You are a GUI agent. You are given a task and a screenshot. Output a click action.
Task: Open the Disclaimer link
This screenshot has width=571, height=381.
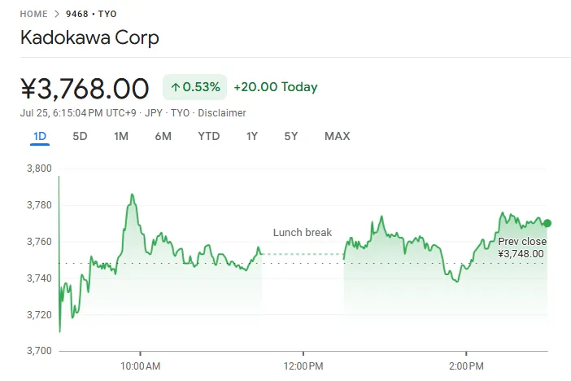[222, 113]
